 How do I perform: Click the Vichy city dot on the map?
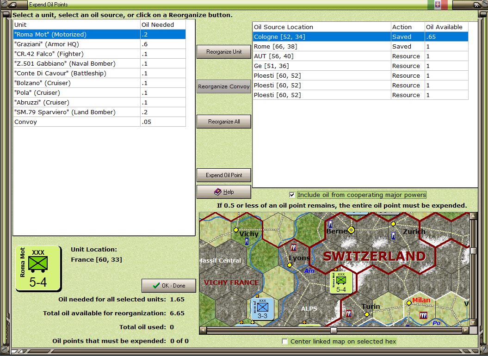(x=236, y=230)
